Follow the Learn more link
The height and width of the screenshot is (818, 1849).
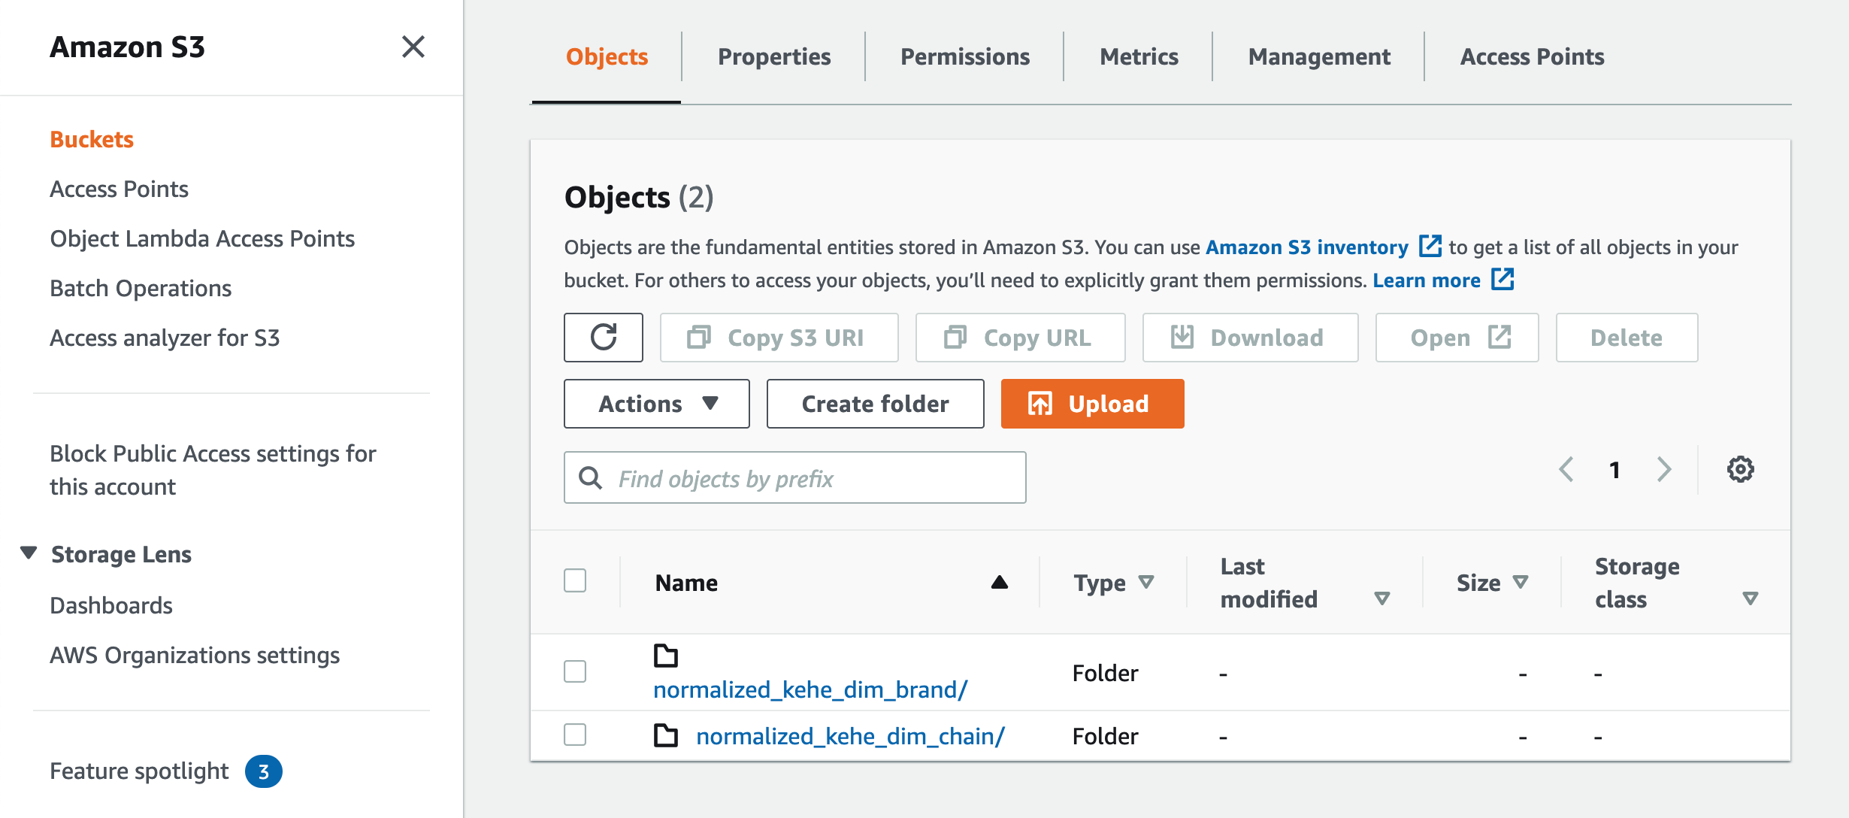point(1427,280)
